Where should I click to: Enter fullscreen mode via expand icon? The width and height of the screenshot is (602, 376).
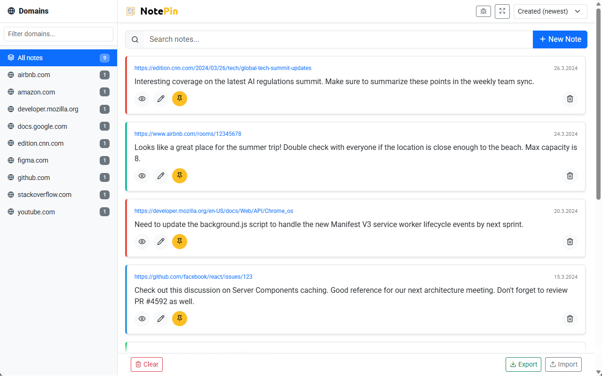click(x=502, y=11)
